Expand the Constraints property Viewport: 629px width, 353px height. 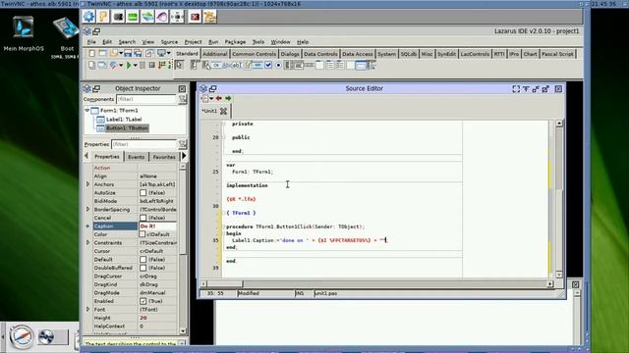tap(87, 242)
